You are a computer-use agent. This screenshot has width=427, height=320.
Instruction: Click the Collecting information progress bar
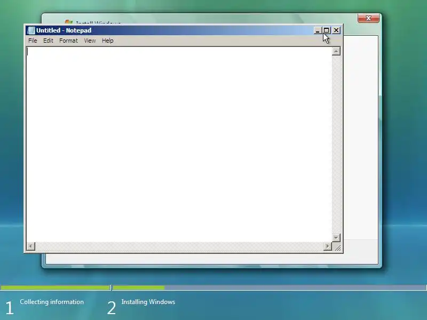[x=56, y=287]
